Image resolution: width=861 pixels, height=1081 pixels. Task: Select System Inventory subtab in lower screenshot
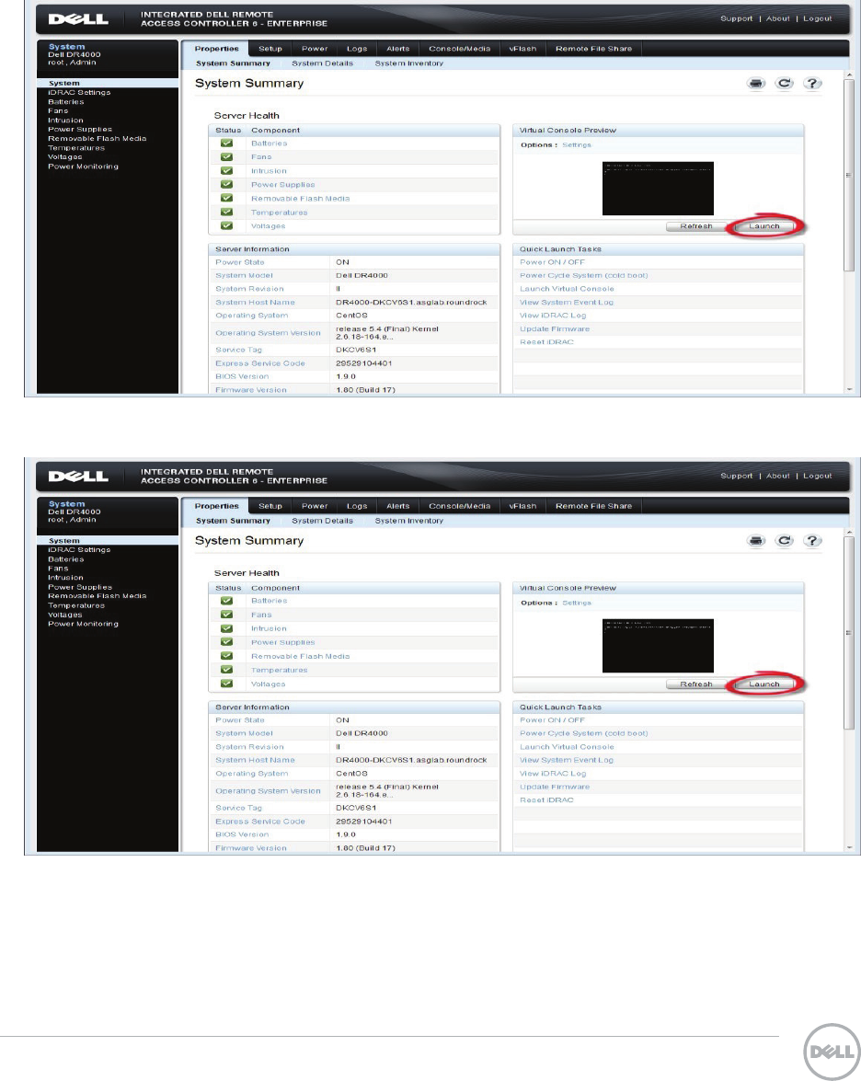(x=408, y=522)
